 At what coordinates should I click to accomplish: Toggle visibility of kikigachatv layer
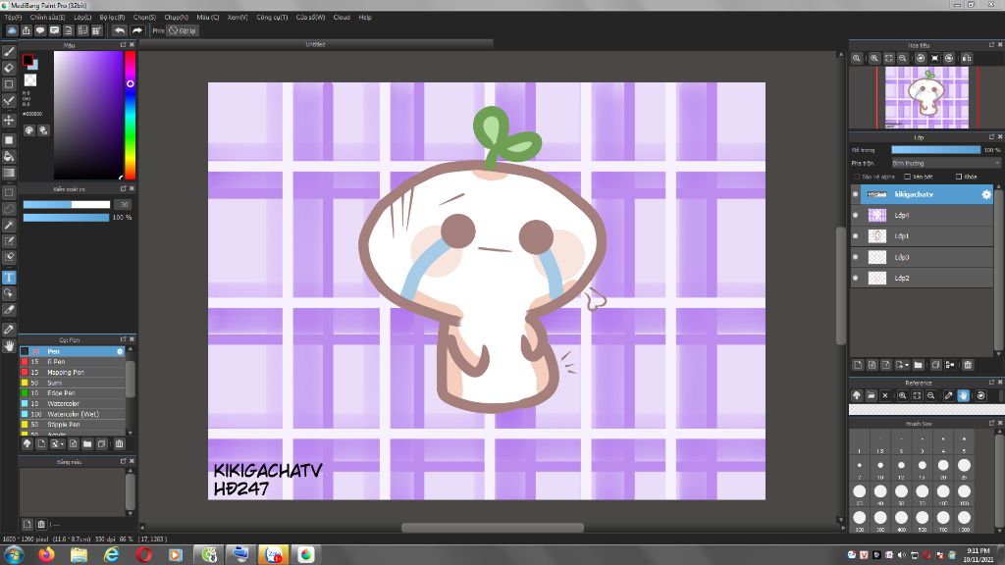pos(856,194)
